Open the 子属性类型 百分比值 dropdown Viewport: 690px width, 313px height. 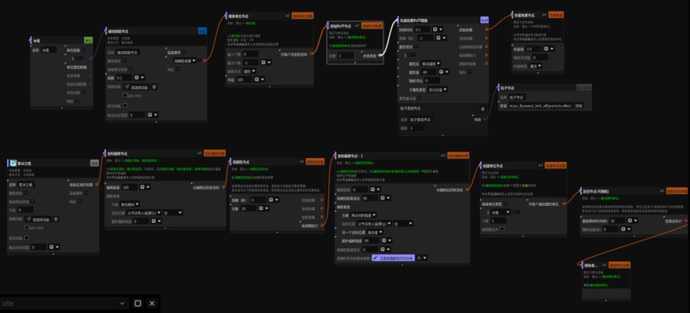pyautogui.click(x=438, y=89)
